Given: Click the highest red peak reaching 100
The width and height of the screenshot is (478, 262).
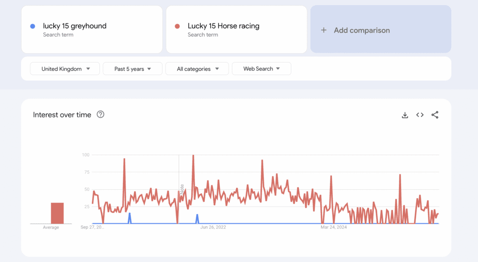Looking at the screenshot, I should coord(193,156).
